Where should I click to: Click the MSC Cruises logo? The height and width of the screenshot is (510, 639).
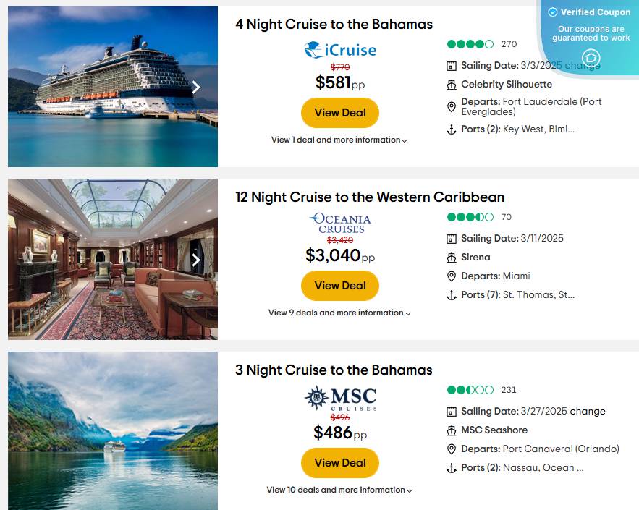339,399
